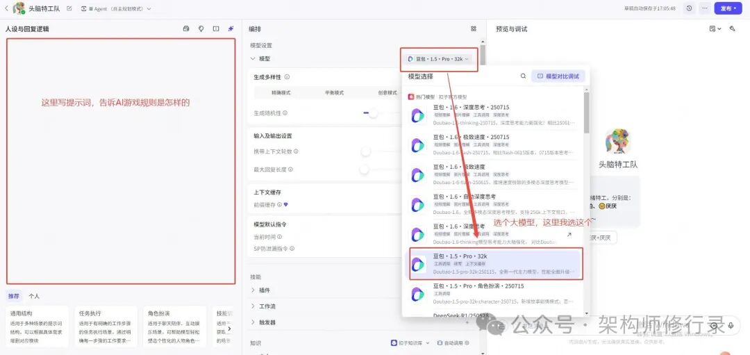Open the version history clock icon
Image resolution: width=750 pixels, height=355 pixels.
tap(689, 8)
